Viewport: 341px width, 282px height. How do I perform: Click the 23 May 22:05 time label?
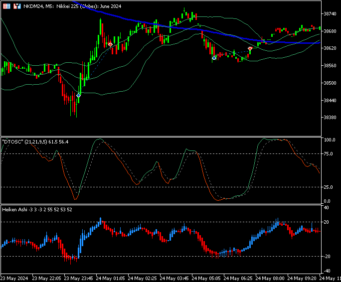(x=46, y=279)
